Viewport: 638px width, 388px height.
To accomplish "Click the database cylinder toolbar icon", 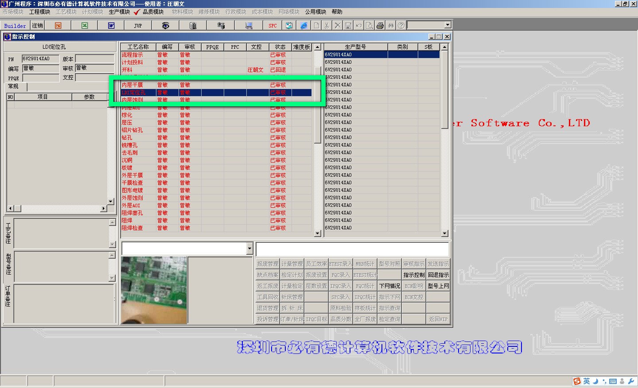I will [x=193, y=26].
